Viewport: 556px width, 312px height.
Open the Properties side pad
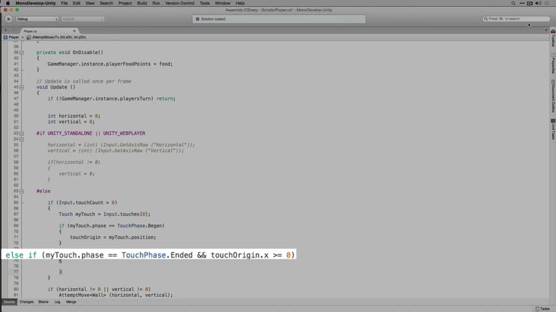553,64
